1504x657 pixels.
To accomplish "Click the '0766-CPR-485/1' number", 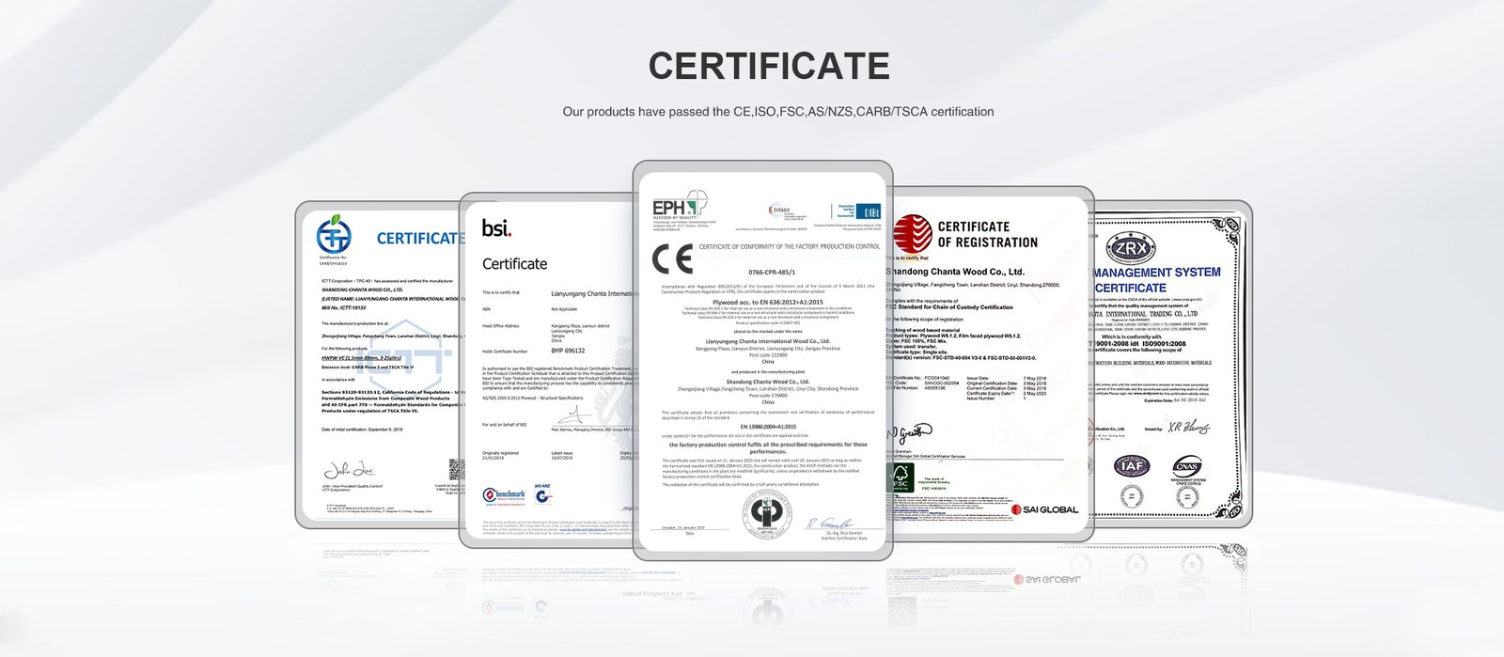I will (x=771, y=272).
